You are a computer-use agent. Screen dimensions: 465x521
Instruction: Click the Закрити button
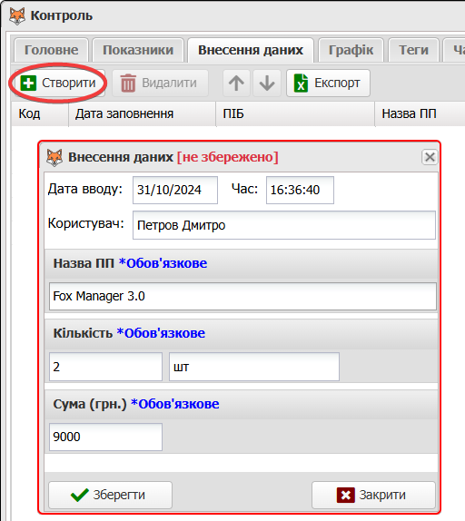pos(373,495)
